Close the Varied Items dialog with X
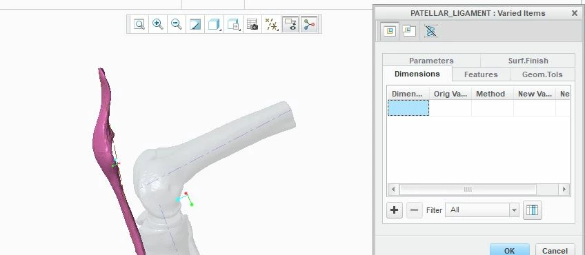The height and width of the screenshot is (255, 585). point(575,13)
